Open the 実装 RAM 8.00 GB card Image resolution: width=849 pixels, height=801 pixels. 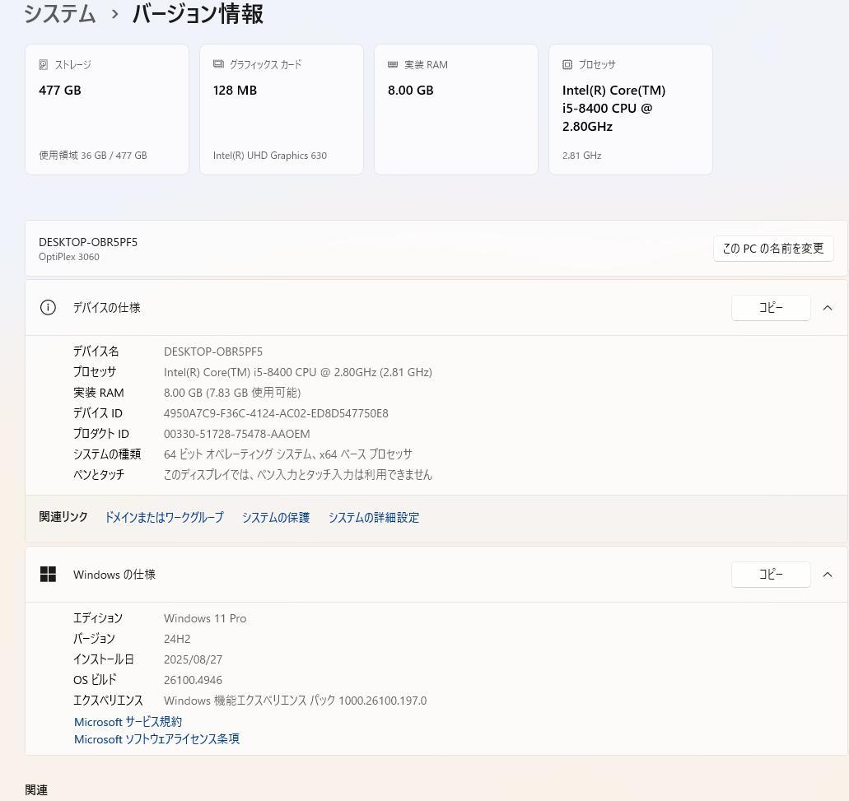click(x=455, y=109)
